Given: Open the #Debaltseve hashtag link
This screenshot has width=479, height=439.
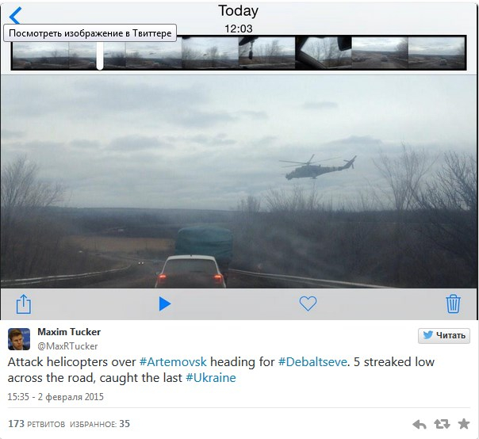Looking at the screenshot, I should point(312,362).
